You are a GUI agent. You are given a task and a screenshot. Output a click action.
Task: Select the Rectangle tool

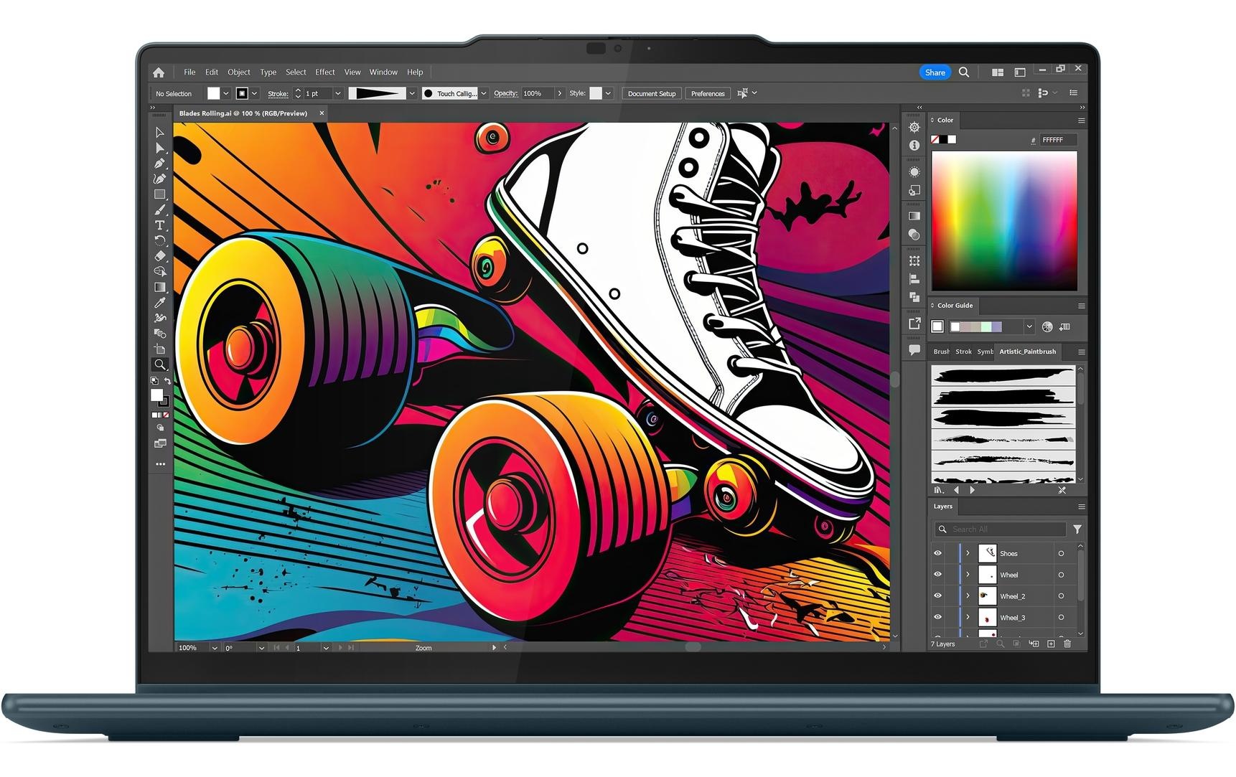coord(159,194)
